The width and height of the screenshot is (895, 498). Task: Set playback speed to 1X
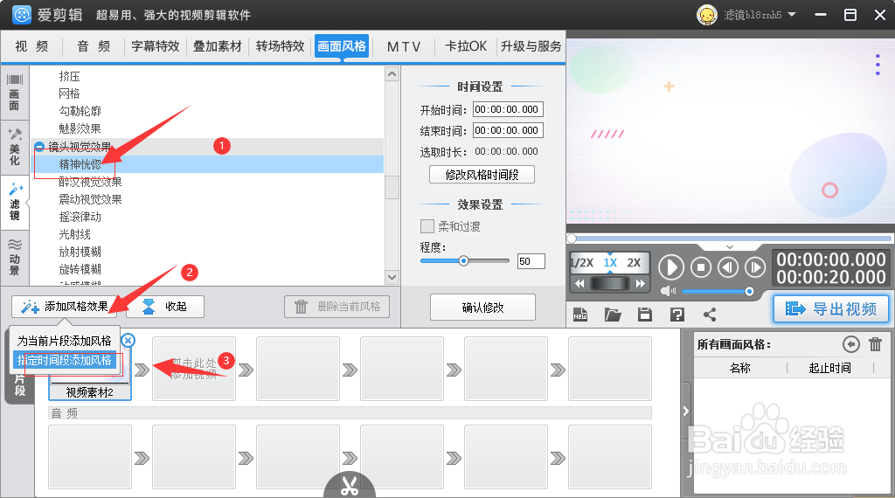(610, 262)
